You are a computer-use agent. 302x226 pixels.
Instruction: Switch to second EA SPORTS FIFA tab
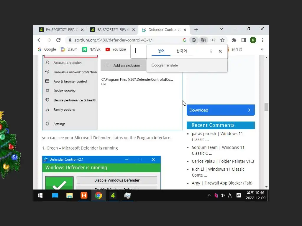pos(113,30)
